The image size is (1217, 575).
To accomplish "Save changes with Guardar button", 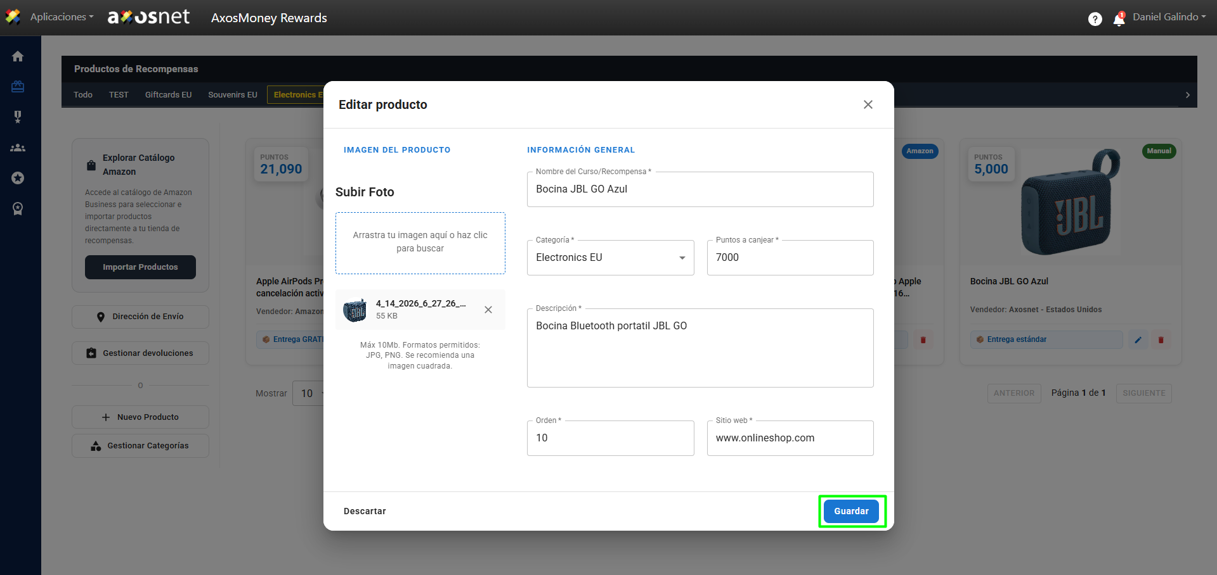I will point(851,511).
